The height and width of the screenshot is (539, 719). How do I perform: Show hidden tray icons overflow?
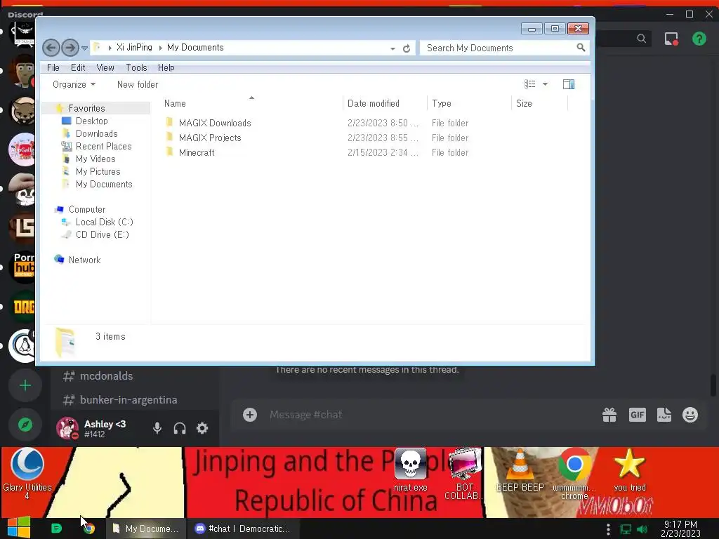(x=608, y=529)
